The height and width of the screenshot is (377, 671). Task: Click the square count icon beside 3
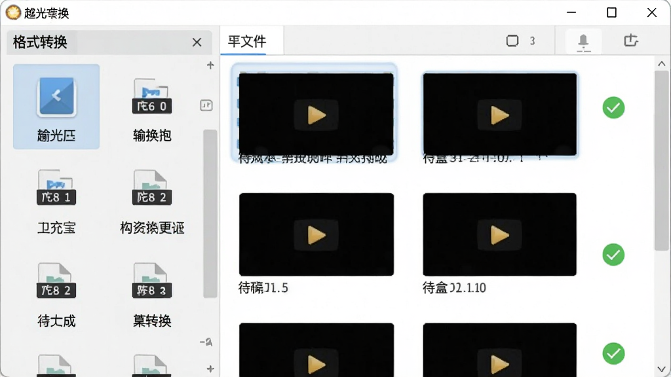click(x=512, y=41)
